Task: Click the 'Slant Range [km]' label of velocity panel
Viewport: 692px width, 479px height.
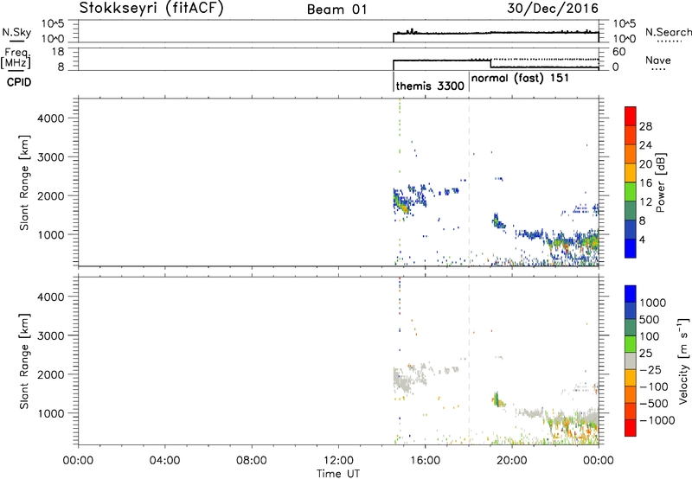Action: pyautogui.click(x=24, y=361)
